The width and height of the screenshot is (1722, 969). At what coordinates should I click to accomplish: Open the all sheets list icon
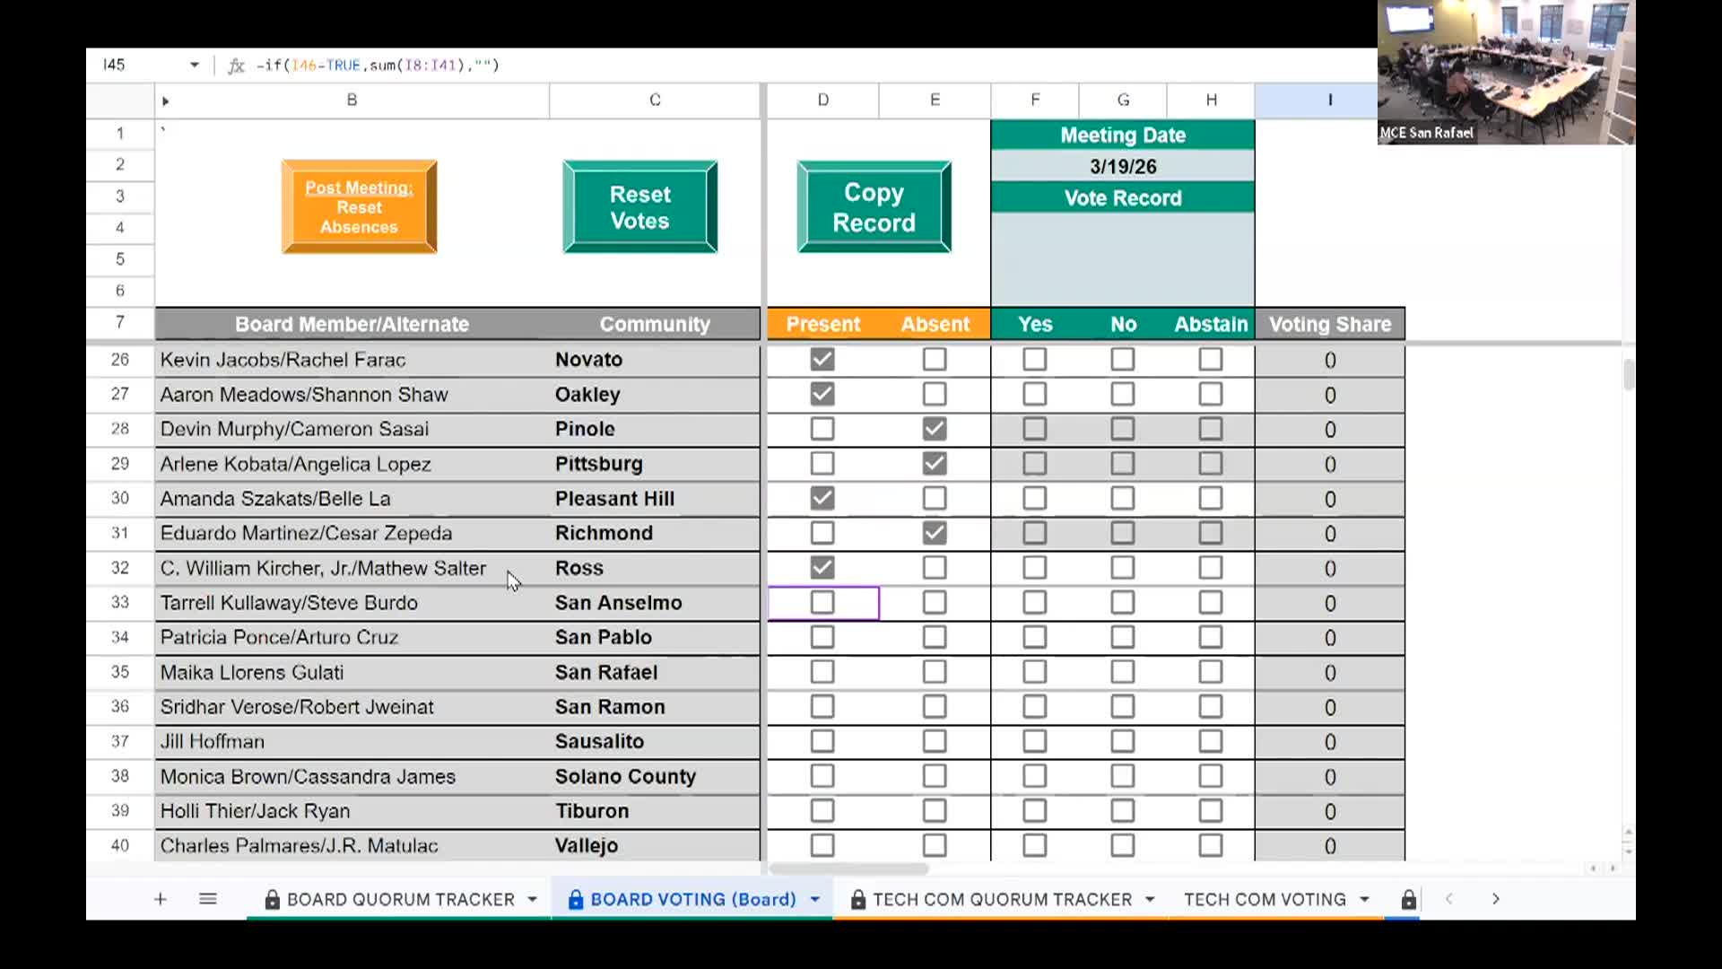(208, 899)
